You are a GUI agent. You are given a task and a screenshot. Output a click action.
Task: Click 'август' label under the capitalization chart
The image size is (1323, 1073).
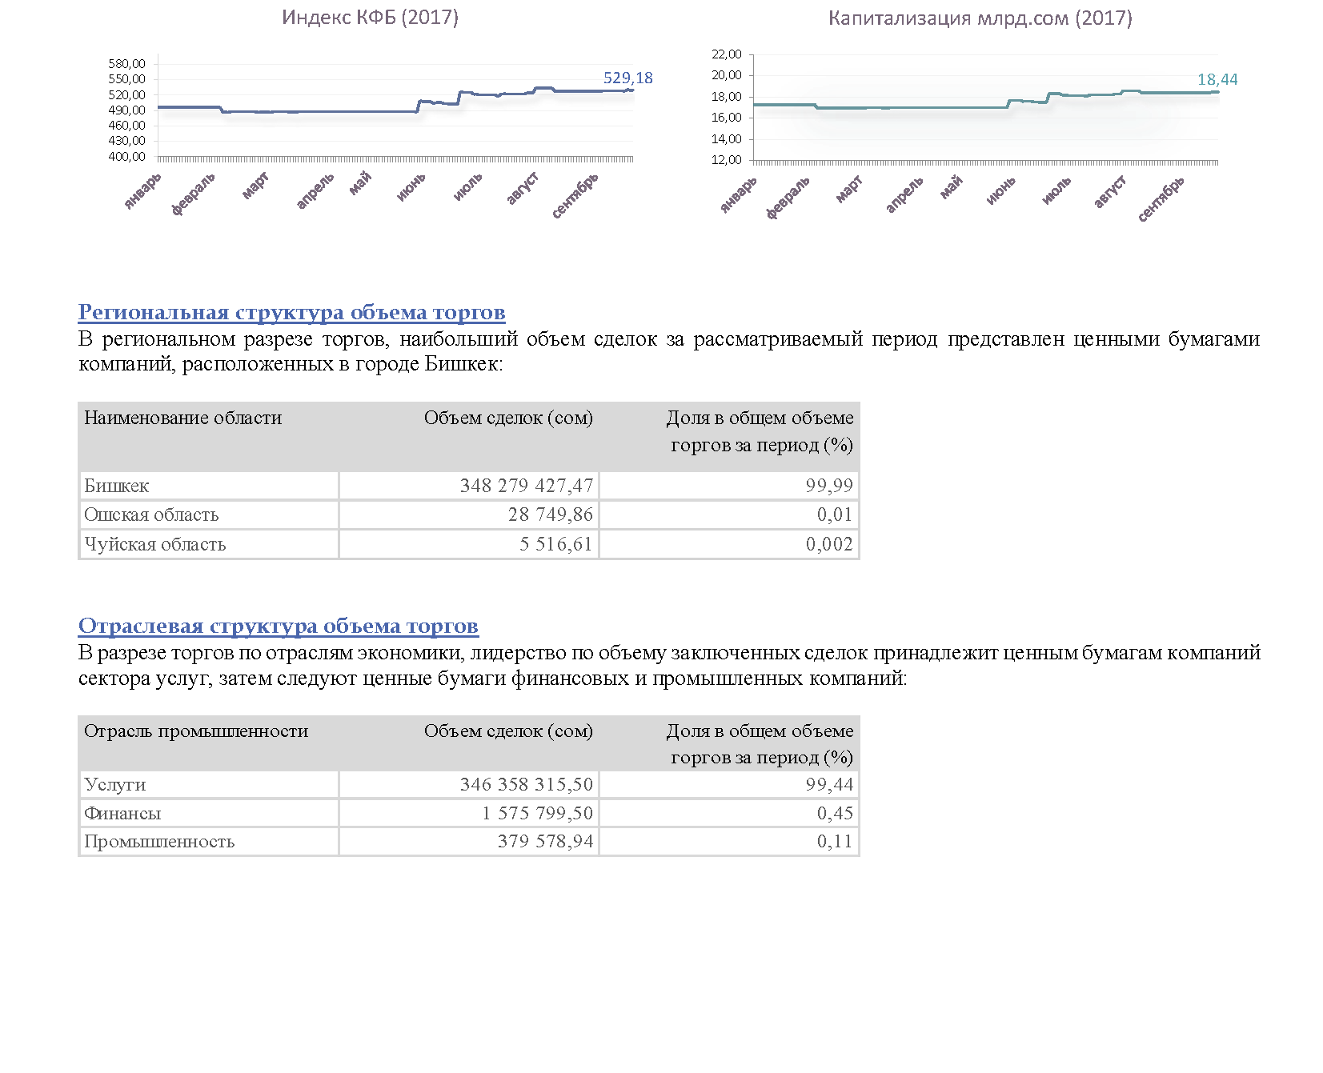[1111, 192]
